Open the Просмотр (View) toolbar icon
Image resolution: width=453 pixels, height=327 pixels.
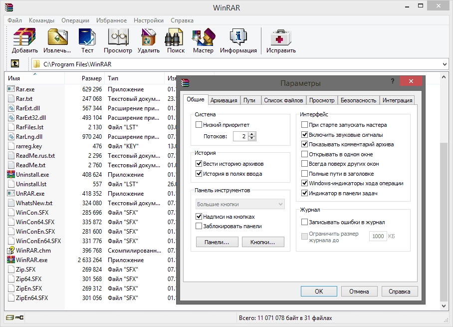(118, 37)
